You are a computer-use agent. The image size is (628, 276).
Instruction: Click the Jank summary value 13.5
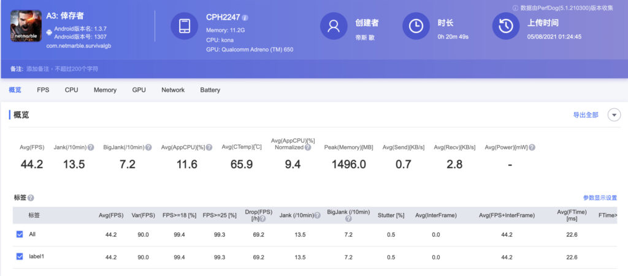click(x=74, y=164)
